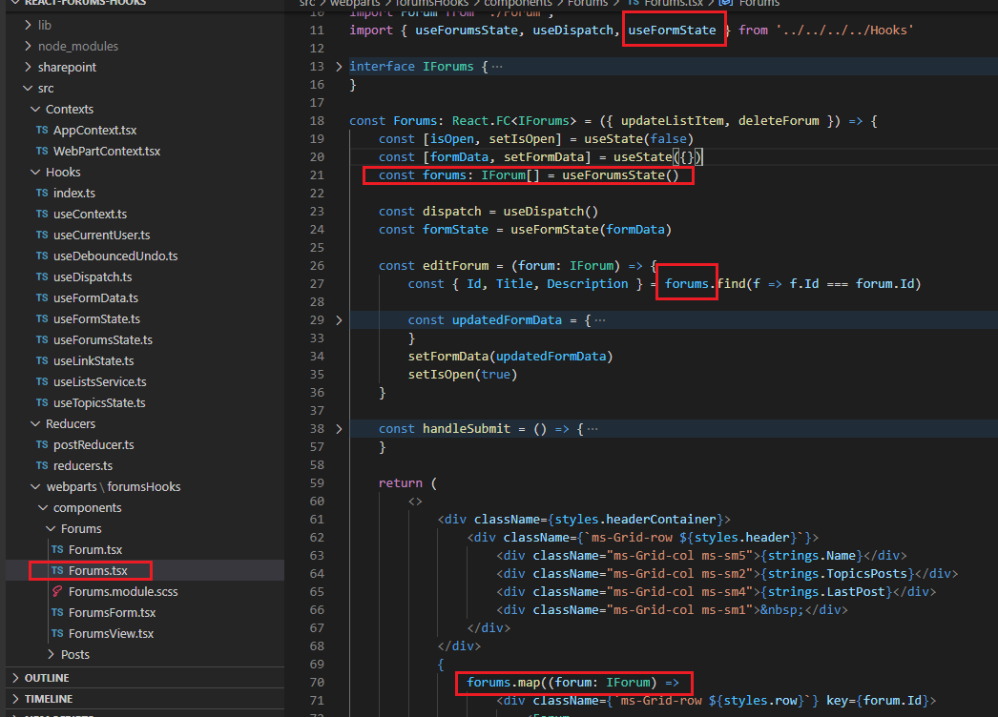Click the Sass icon for Forums.module.scss
The image size is (998, 717).
(x=57, y=591)
